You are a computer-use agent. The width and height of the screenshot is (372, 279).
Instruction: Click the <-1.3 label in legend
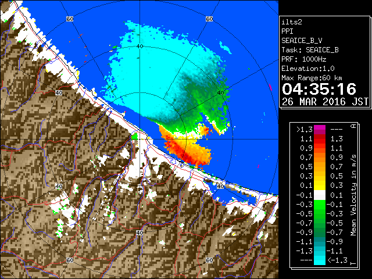coord(337,260)
